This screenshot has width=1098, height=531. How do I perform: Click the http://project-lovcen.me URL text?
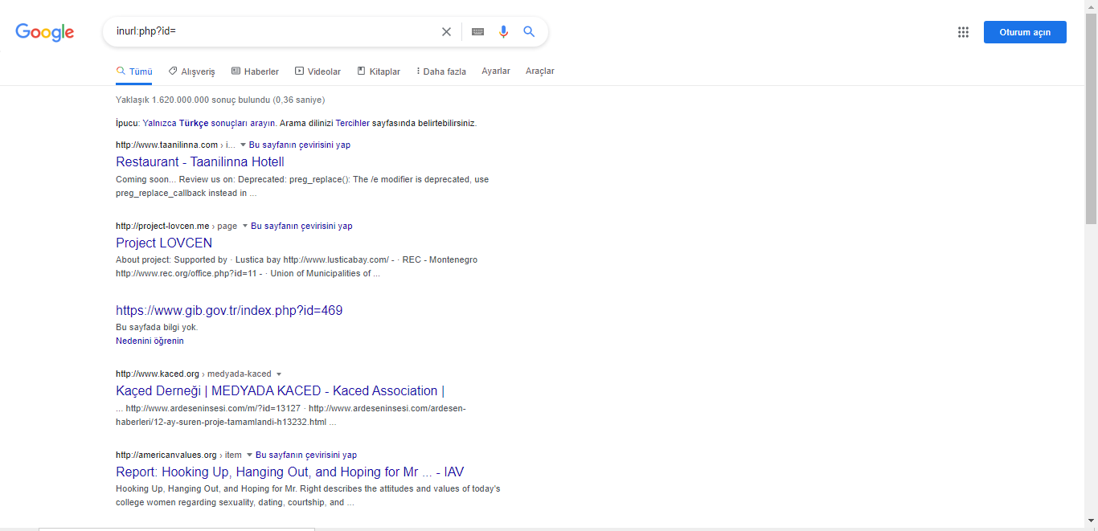point(162,227)
